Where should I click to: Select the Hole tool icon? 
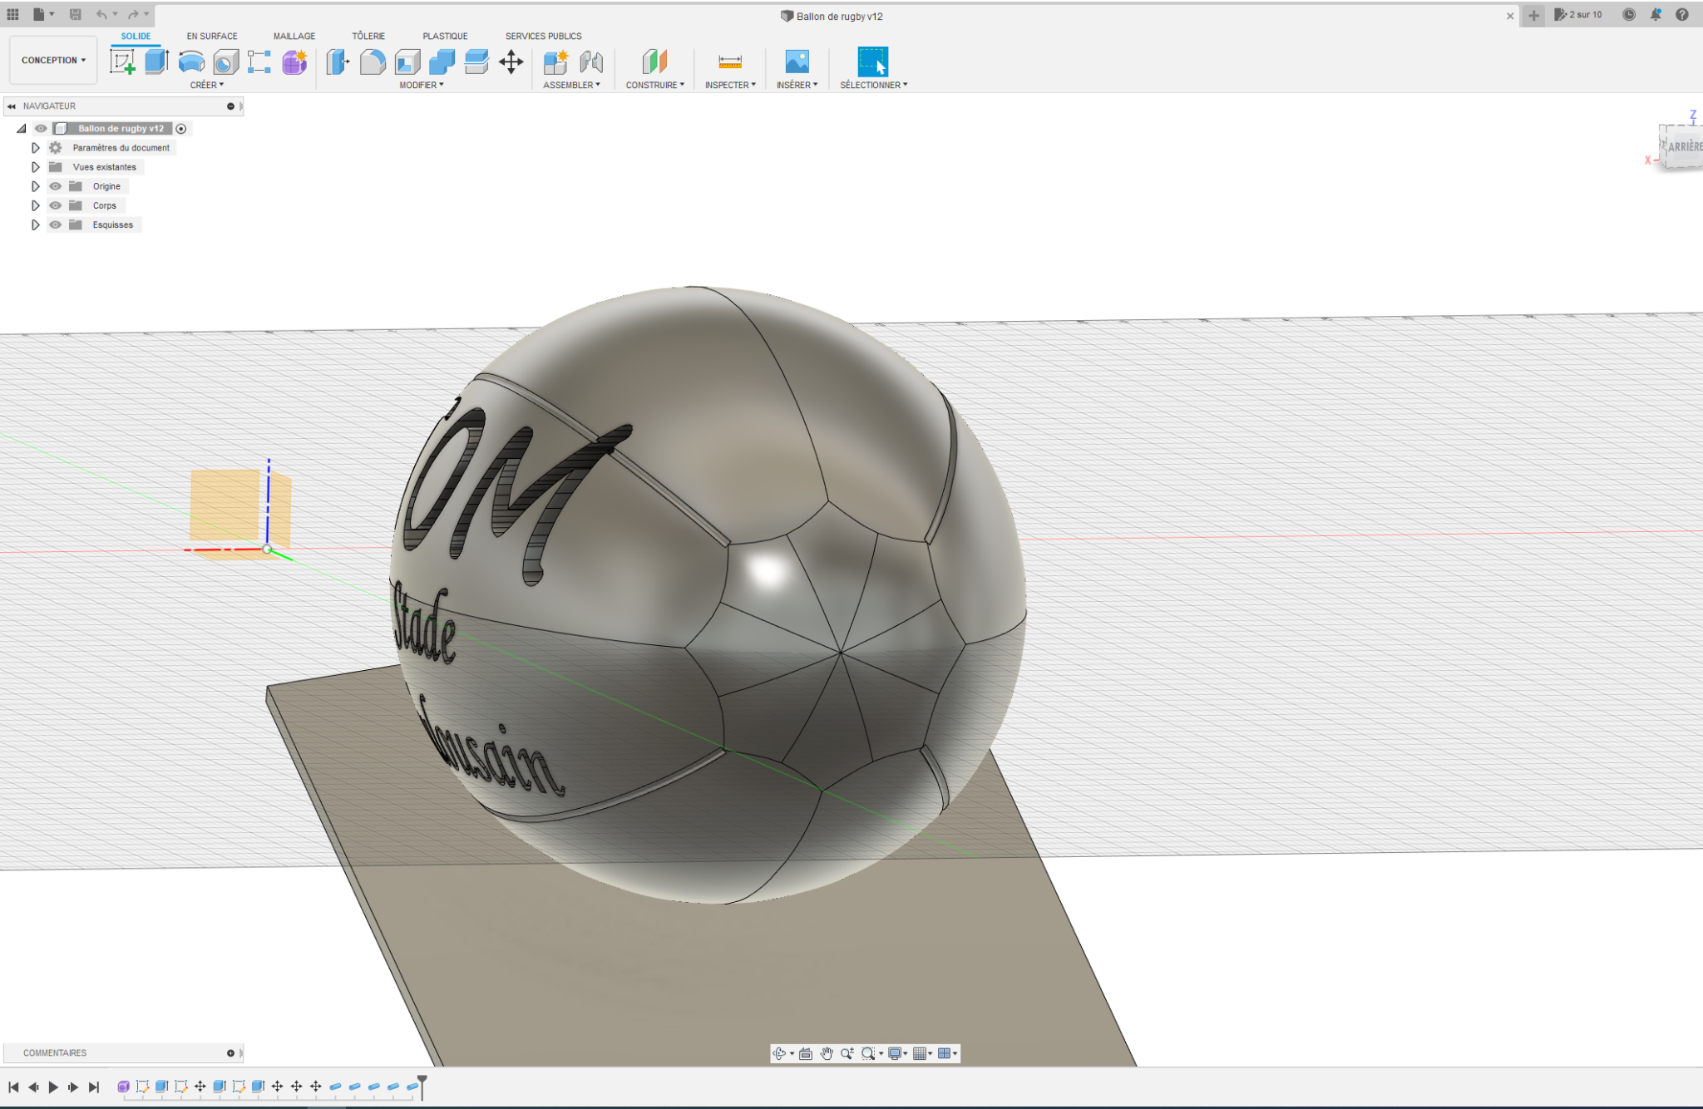[x=225, y=62]
